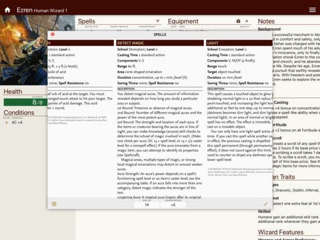
Task: Click the tan note icon in Spells popup footer
Action: click(x=54, y=203)
